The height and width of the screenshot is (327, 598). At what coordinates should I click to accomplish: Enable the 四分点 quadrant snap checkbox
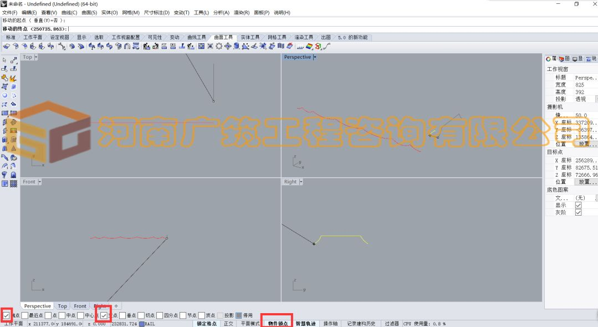coord(160,315)
